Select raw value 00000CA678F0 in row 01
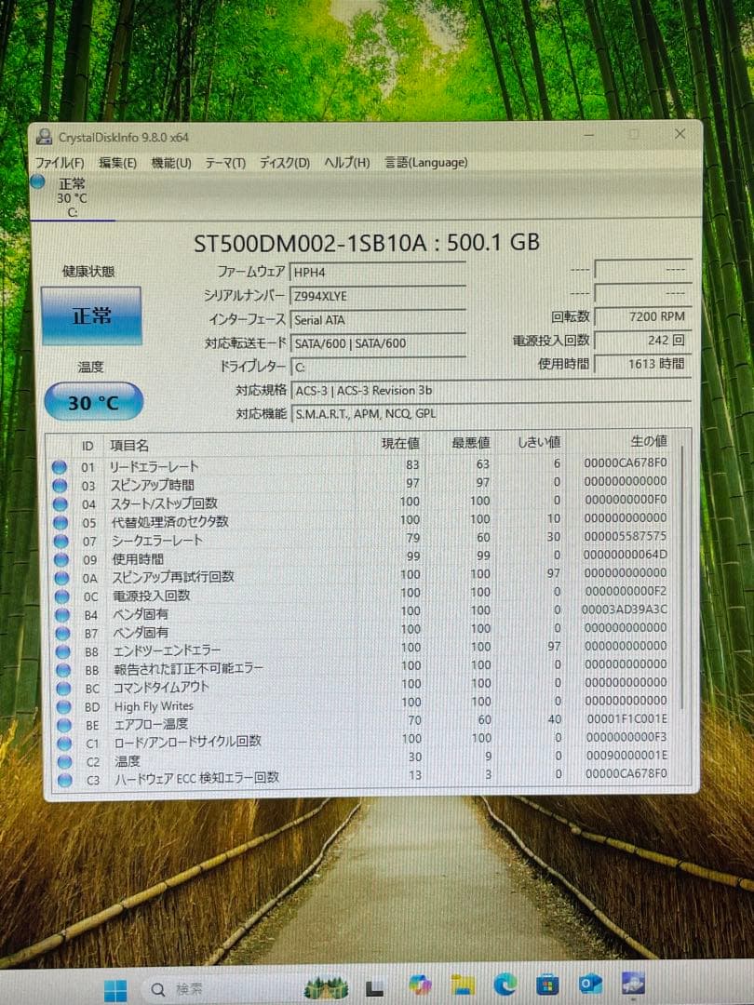Viewport: 754px width, 1005px height. 626,462
